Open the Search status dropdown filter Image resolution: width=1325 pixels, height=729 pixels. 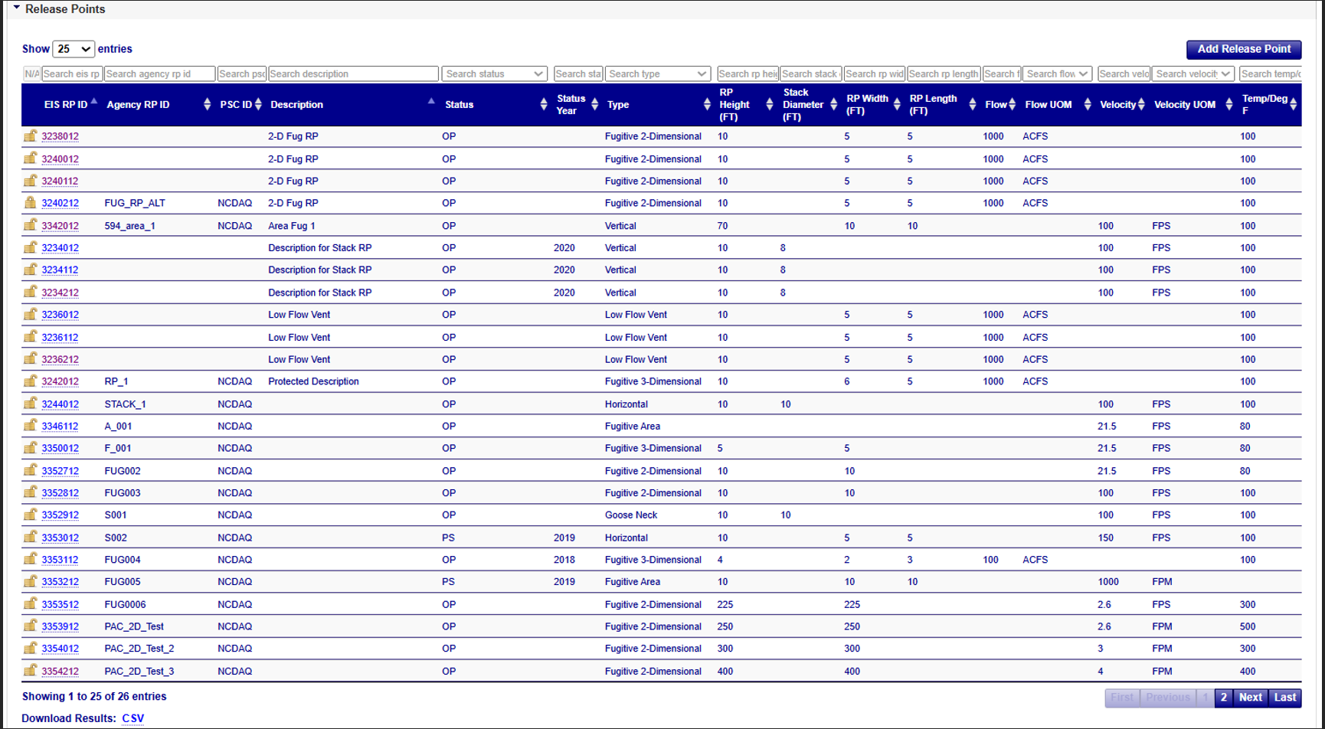(494, 74)
